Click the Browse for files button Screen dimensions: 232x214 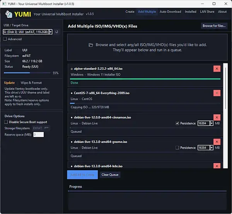click(x=214, y=26)
